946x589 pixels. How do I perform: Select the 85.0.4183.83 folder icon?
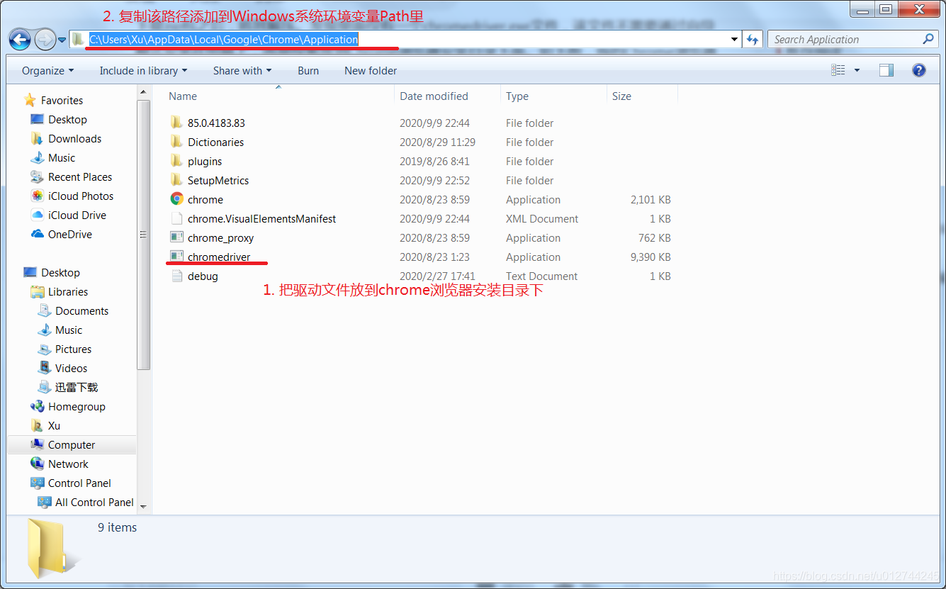click(176, 123)
